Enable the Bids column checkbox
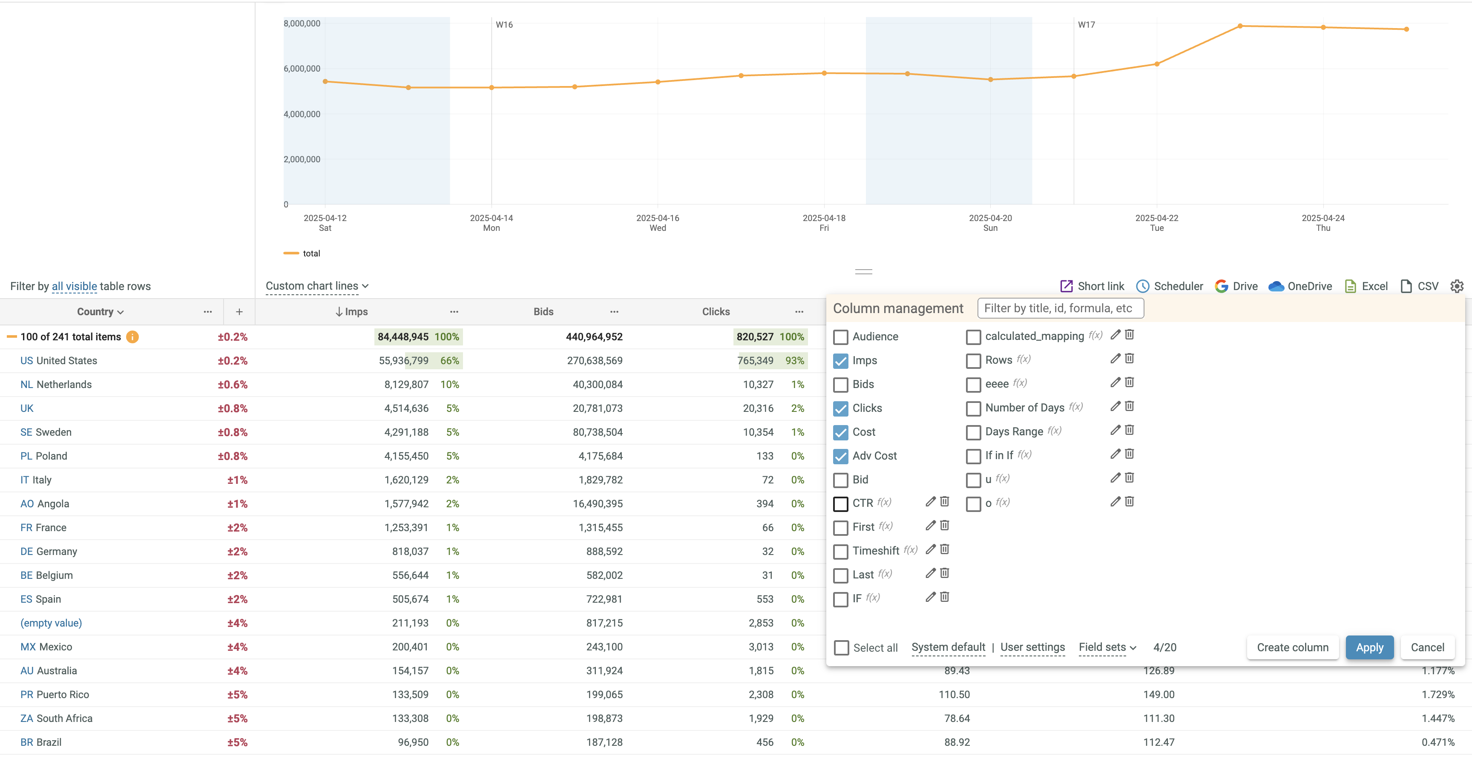Image resolution: width=1472 pixels, height=759 pixels. (841, 385)
